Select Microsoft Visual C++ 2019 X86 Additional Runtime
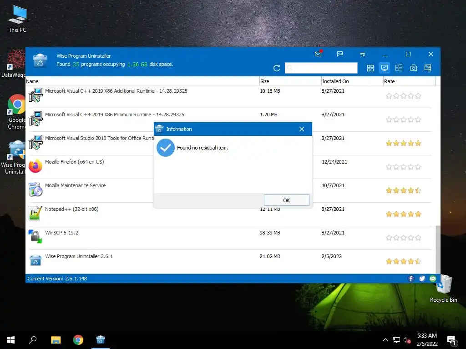 pyautogui.click(x=230, y=96)
